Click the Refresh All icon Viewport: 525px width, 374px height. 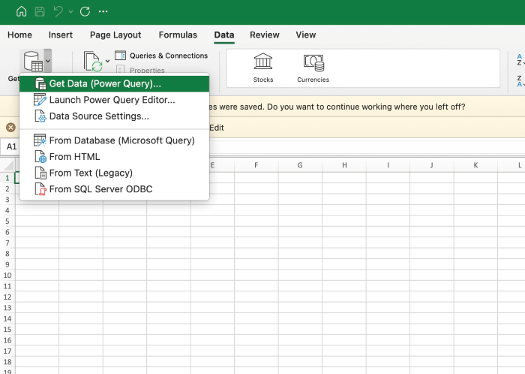pyautogui.click(x=93, y=62)
